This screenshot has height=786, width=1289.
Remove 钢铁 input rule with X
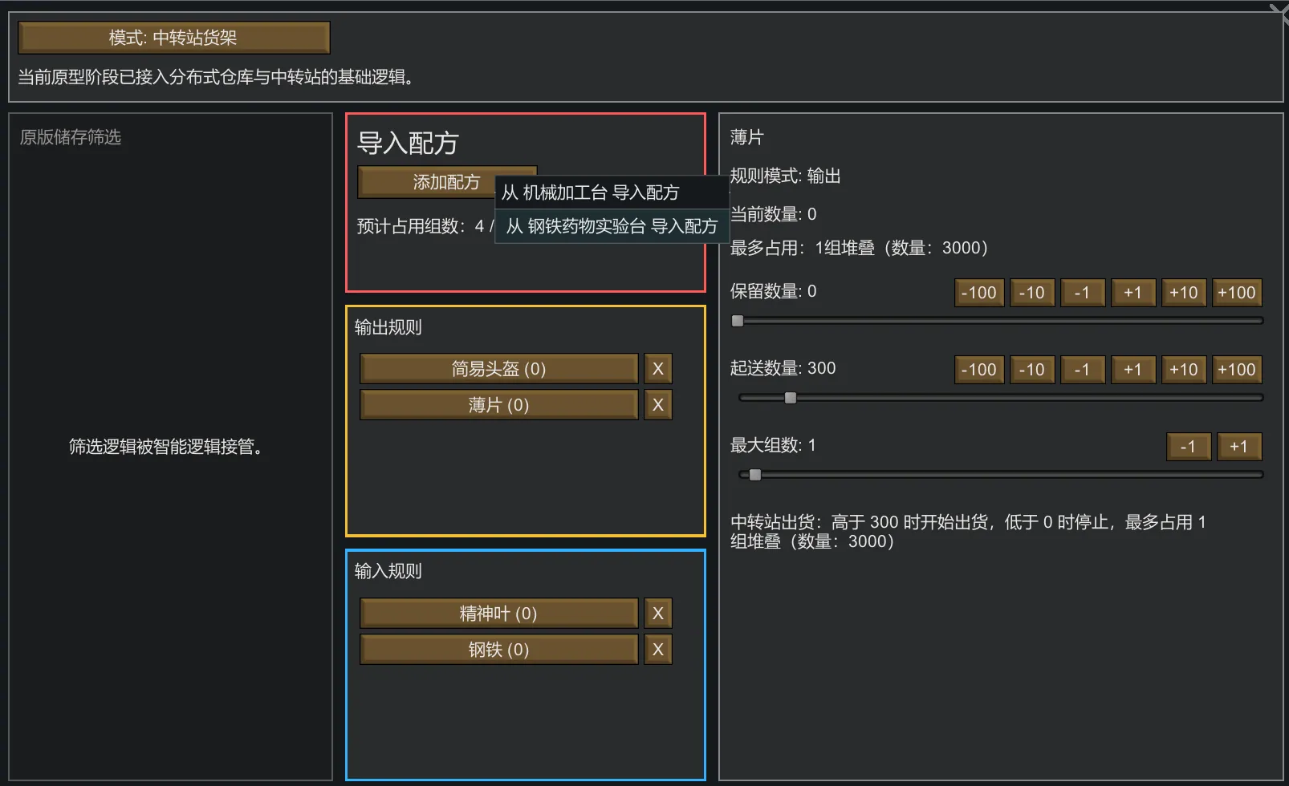click(658, 650)
